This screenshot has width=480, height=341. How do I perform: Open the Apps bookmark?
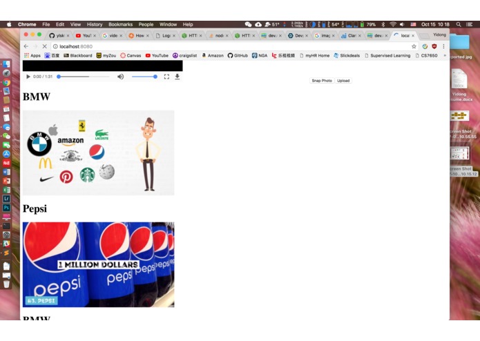tap(32, 56)
